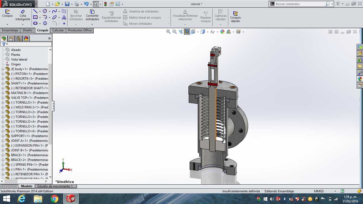Open Google Chrome from the taskbar
Screen dimensions: 363x204
pos(54,199)
